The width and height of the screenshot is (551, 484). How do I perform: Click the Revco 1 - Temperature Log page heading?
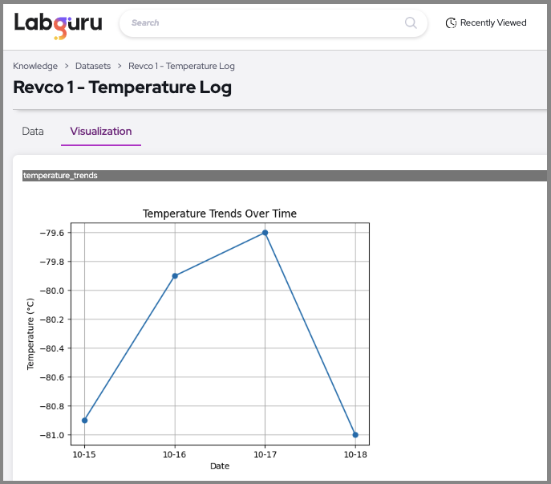(123, 87)
